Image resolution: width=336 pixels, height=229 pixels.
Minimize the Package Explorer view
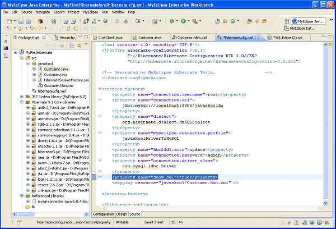80,36
